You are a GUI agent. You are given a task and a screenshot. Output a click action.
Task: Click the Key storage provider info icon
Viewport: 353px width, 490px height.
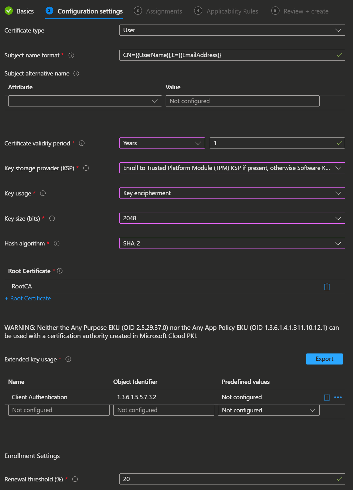pos(86,168)
